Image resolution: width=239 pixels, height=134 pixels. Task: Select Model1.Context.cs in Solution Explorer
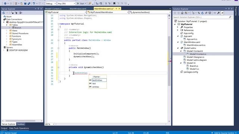pos(198,54)
